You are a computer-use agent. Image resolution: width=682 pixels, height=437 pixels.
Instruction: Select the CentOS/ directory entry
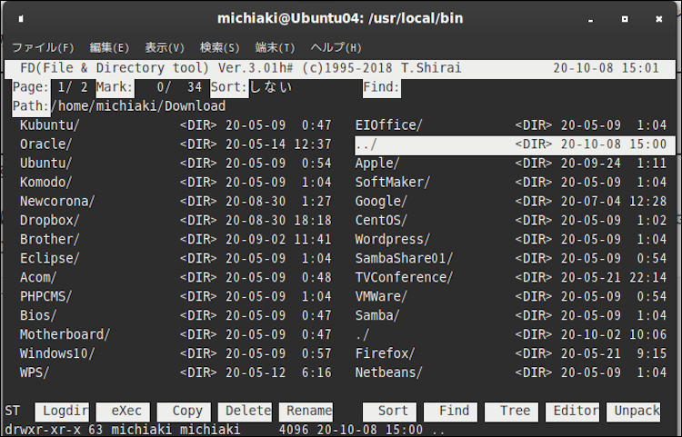(511, 220)
